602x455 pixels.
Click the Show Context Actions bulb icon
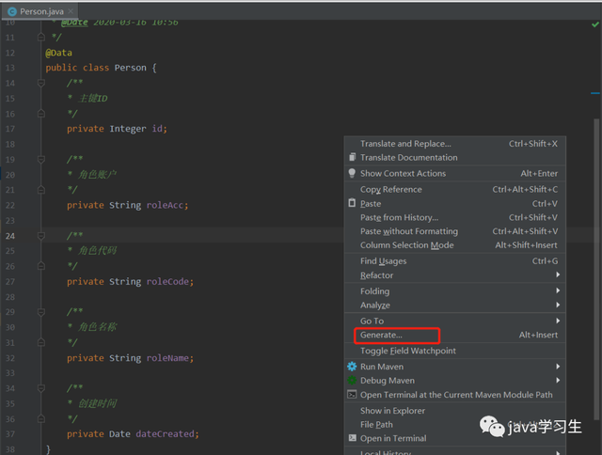tap(352, 173)
